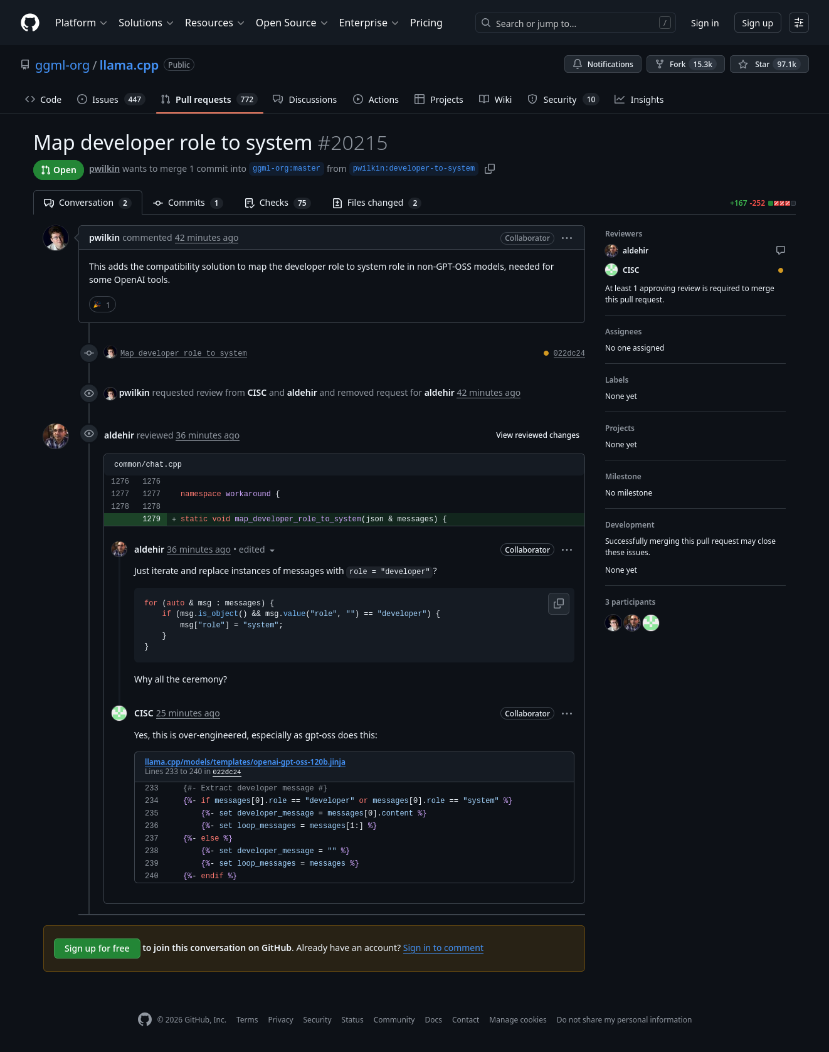829x1052 pixels.
Task: Open the header settings sliders icon
Action: tap(799, 23)
